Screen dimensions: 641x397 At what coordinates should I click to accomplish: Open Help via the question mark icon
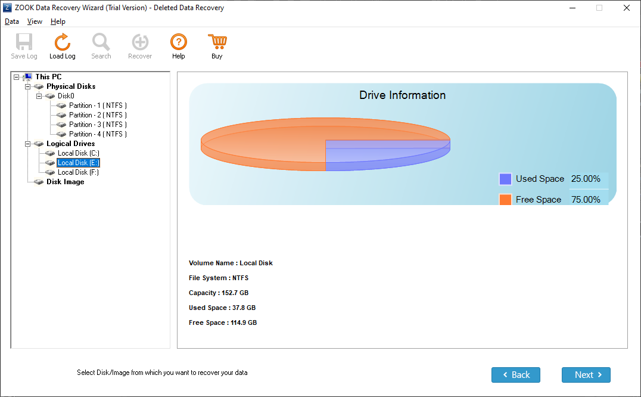[x=179, y=42]
